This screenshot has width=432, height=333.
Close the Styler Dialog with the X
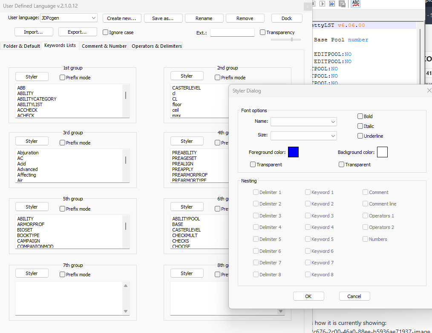429,90
